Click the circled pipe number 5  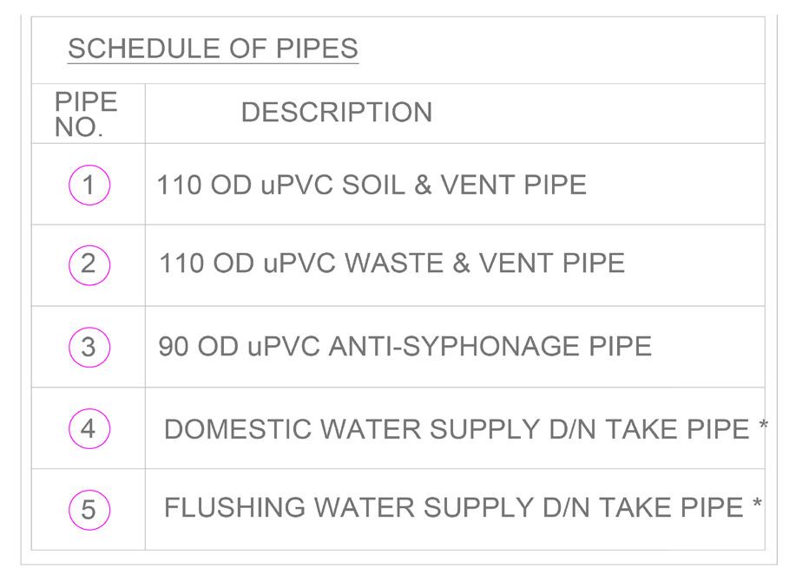[89, 509]
